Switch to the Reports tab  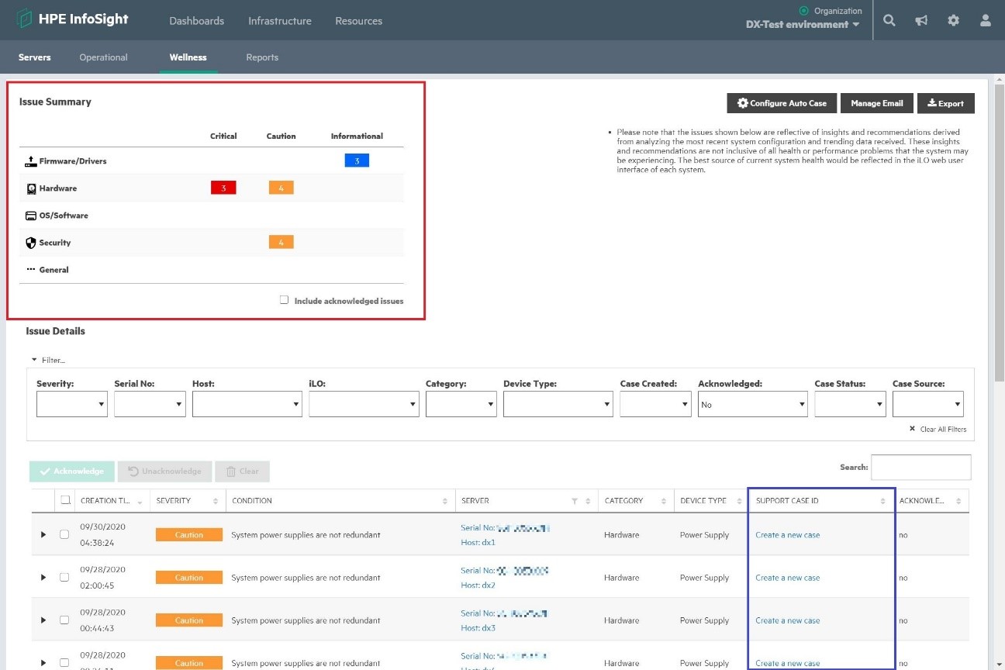pos(262,57)
